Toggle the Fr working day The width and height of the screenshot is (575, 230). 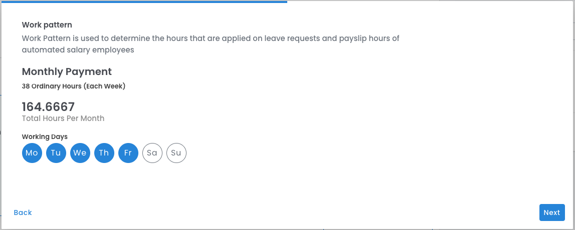128,153
